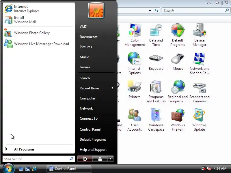Open Regional and Language Options icon
Screen dimensions: 231x173
click(x=178, y=91)
